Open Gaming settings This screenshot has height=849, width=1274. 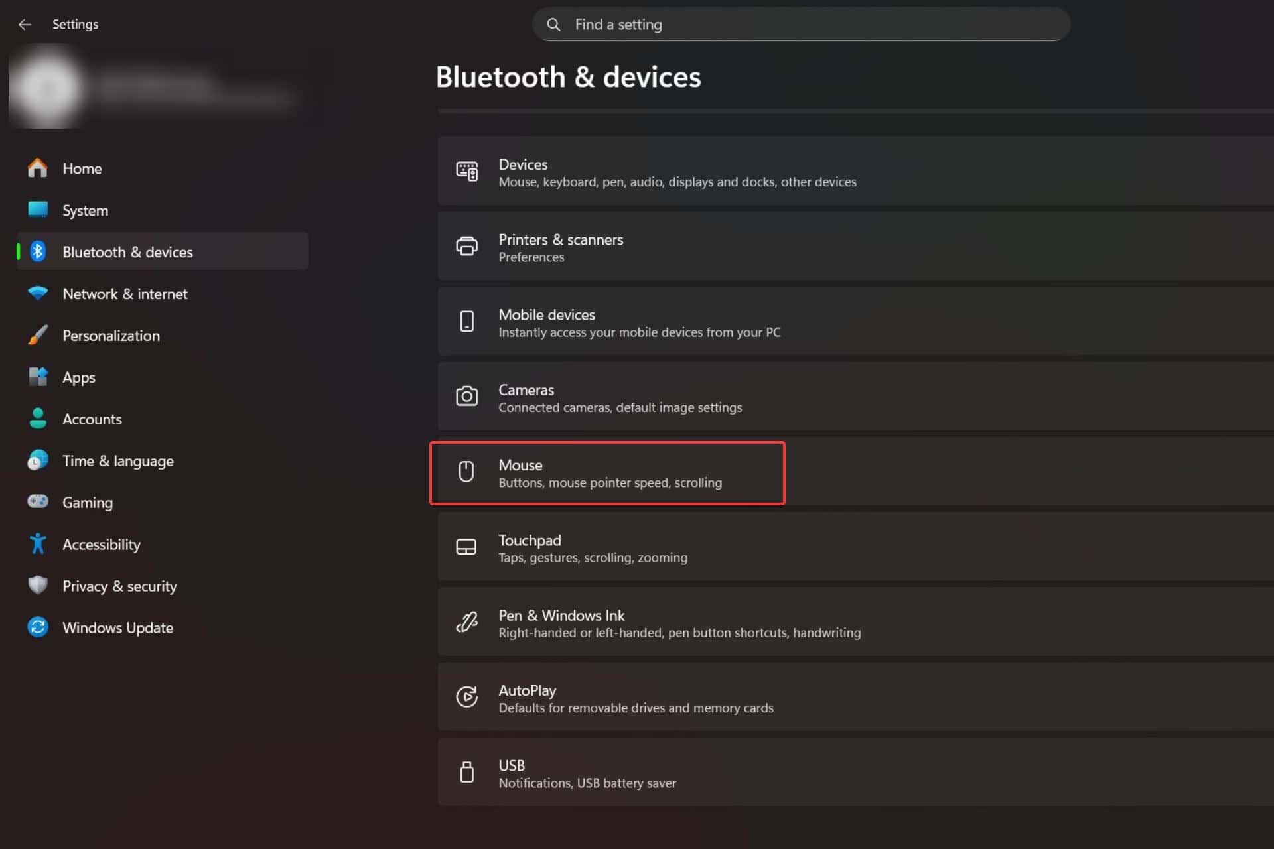click(87, 502)
